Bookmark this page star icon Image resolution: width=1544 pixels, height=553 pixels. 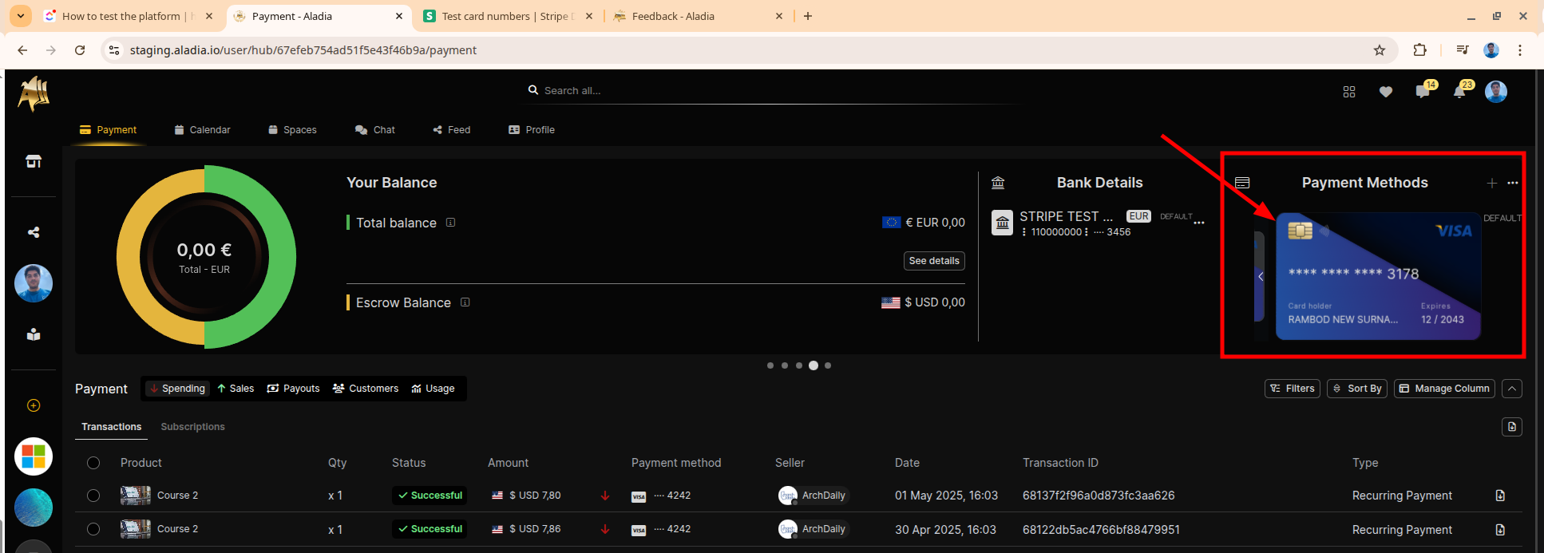click(x=1380, y=50)
